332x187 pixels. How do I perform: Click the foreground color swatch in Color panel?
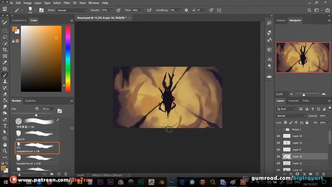(x=15, y=29)
